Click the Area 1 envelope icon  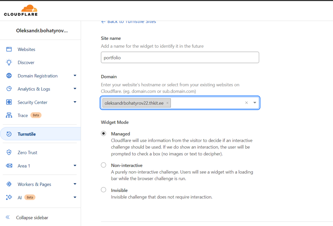click(x=9, y=166)
